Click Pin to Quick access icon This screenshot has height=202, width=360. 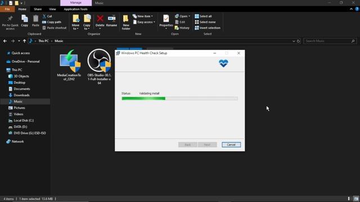click(10, 22)
